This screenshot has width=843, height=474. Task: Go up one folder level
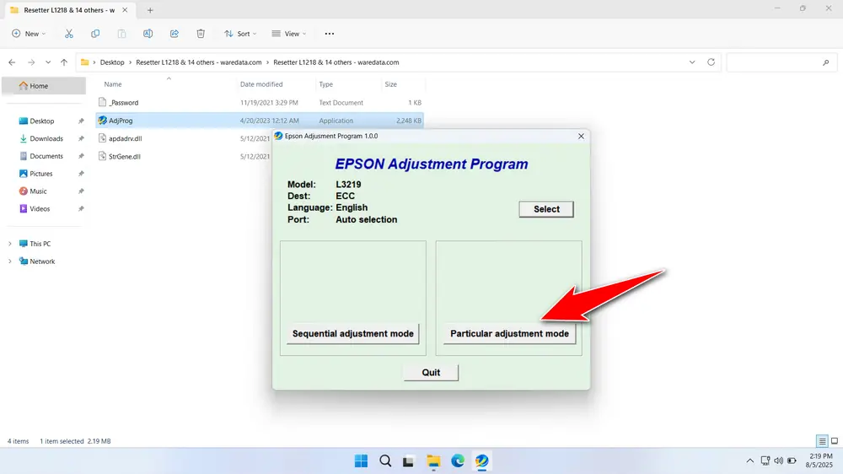click(64, 62)
